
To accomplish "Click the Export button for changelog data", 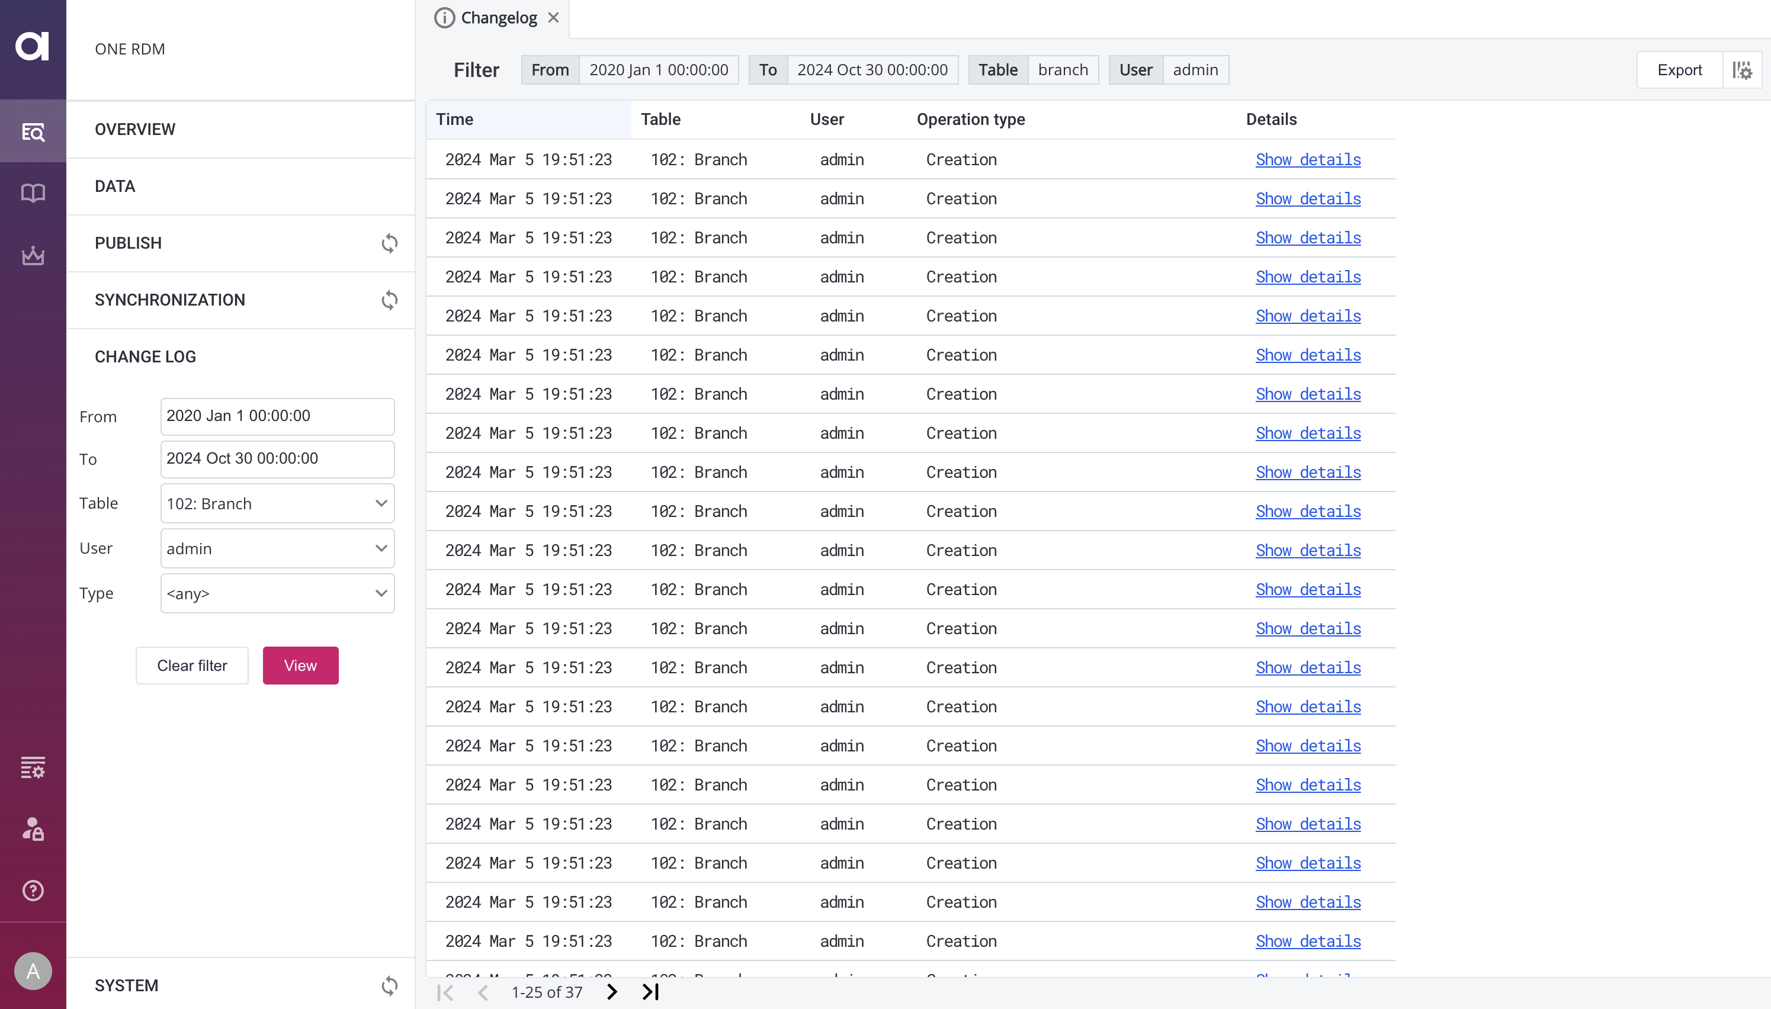I will tap(1680, 69).
